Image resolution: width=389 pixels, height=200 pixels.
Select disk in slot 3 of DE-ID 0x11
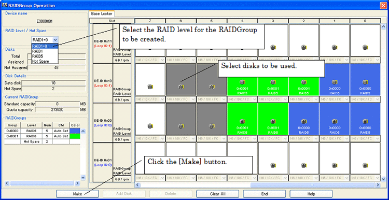pyautogui.click(x=273, y=40)
